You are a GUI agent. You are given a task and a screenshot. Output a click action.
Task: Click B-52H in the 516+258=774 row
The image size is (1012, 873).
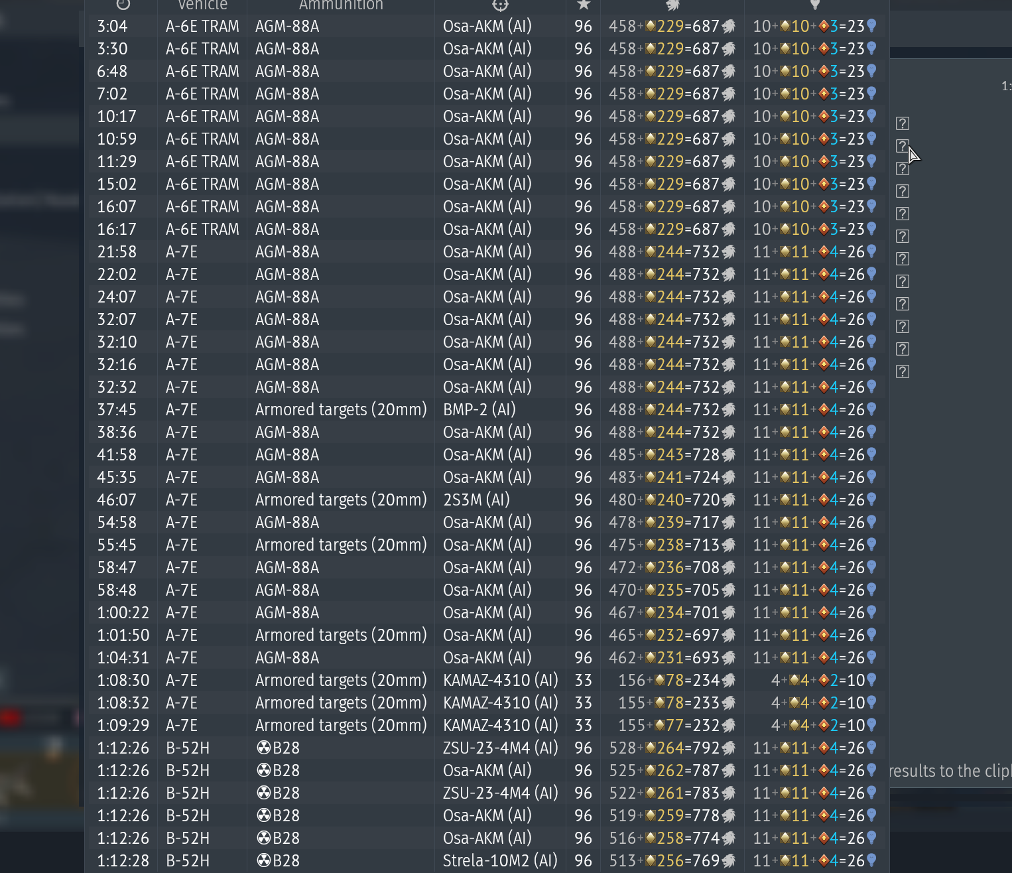pyautogui.click(x=188, y=839)
